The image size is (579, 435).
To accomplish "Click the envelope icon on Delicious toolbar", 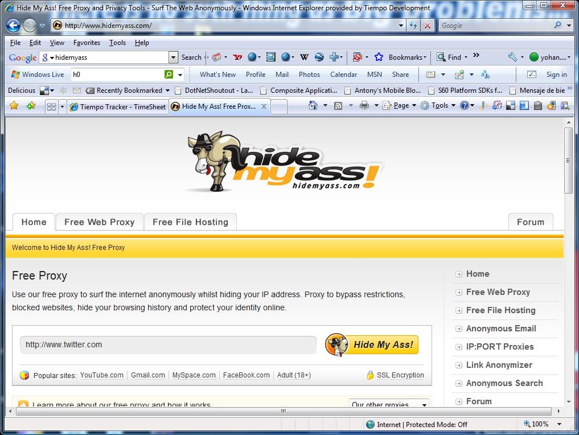I will point(77,91).
